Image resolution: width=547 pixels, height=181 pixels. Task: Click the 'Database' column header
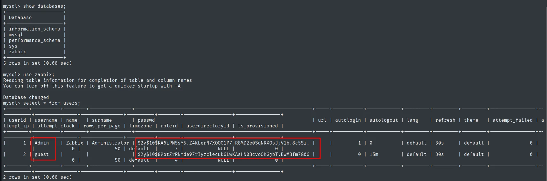[20, 18]
